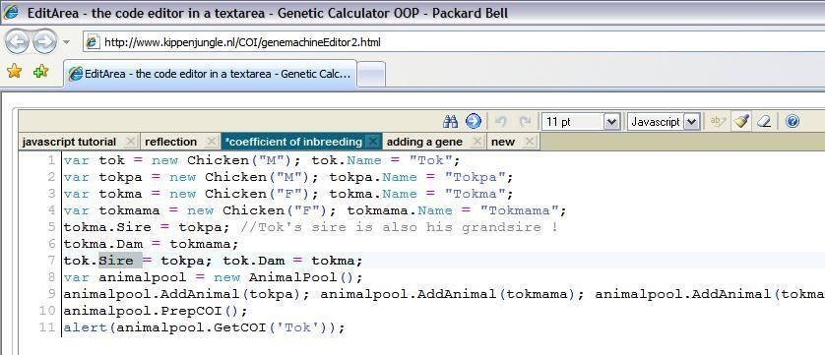The width and height of the screenshot is (825, 355).
Task: Click the favorites star icon
Action: point(14,71)
